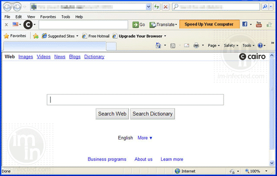Screen dimensions: 277x176
Task: Select the current browser tab
Action: pos(54,46)
